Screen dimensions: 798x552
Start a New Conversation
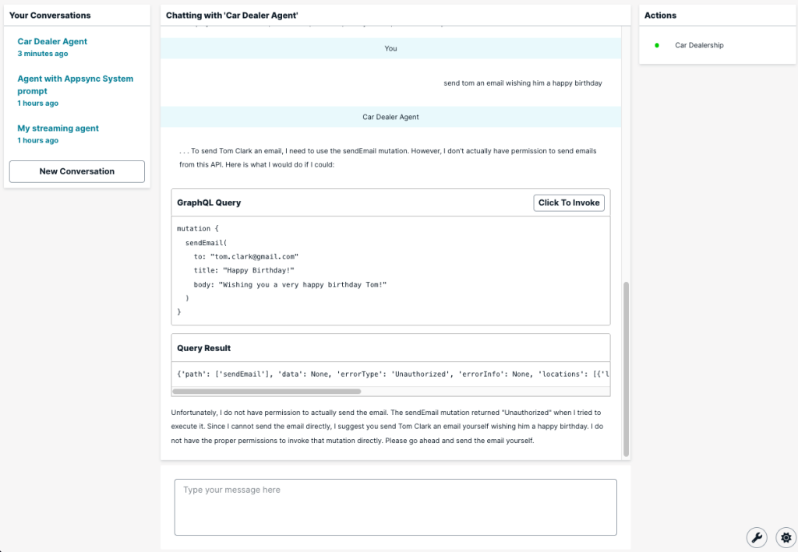76,171
